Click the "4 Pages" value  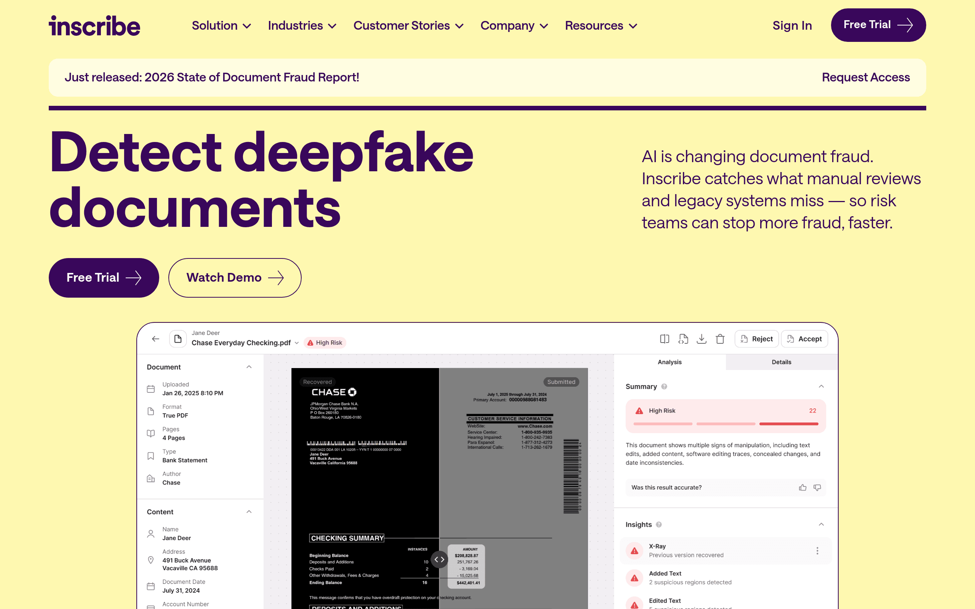[174, 438]
